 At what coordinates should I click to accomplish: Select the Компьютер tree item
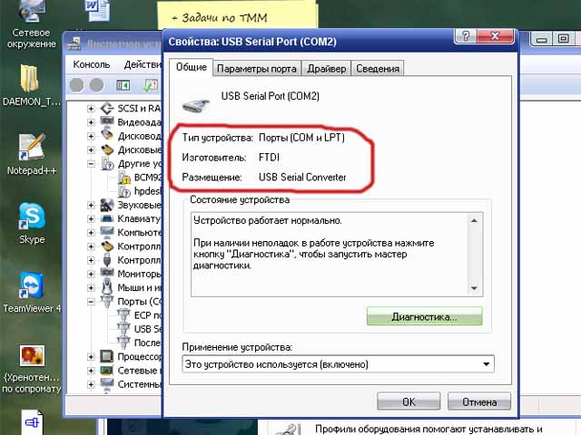click(x=131, y=233)
